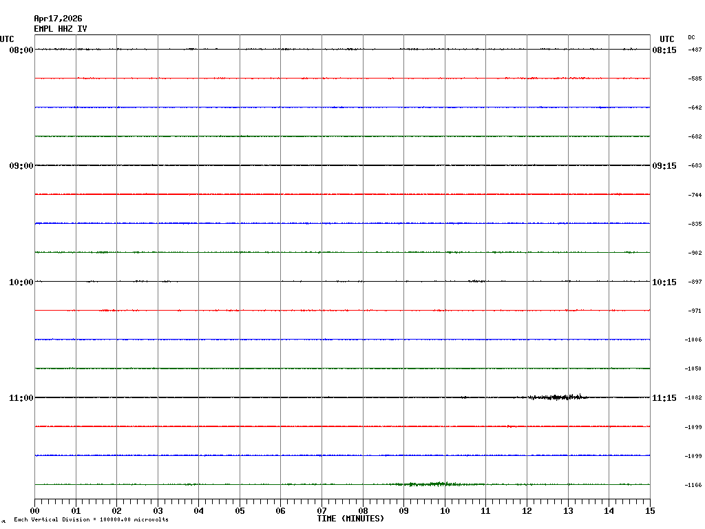This screenshot has width=705, height=529.
Task: Click the DC column header
Action: pos(691,37)
